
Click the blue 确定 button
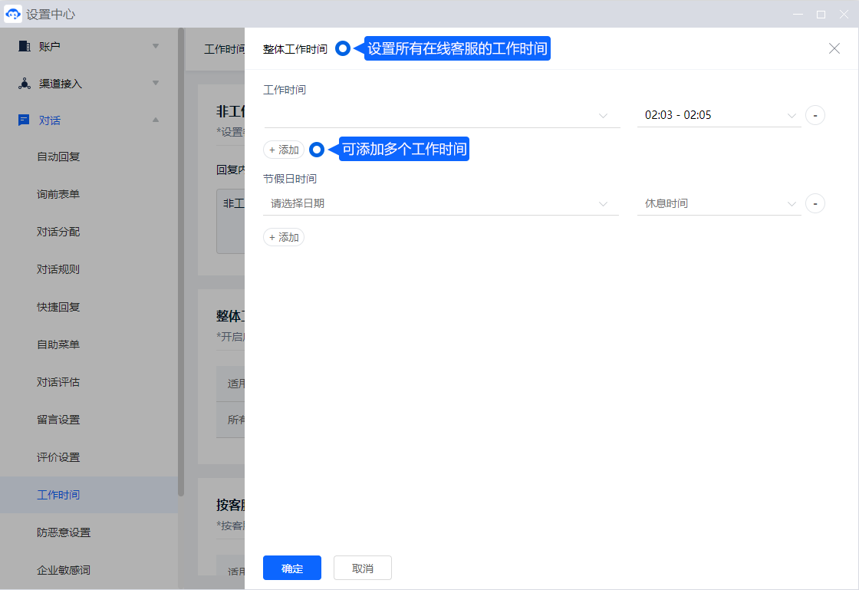[x=291, y=569]
